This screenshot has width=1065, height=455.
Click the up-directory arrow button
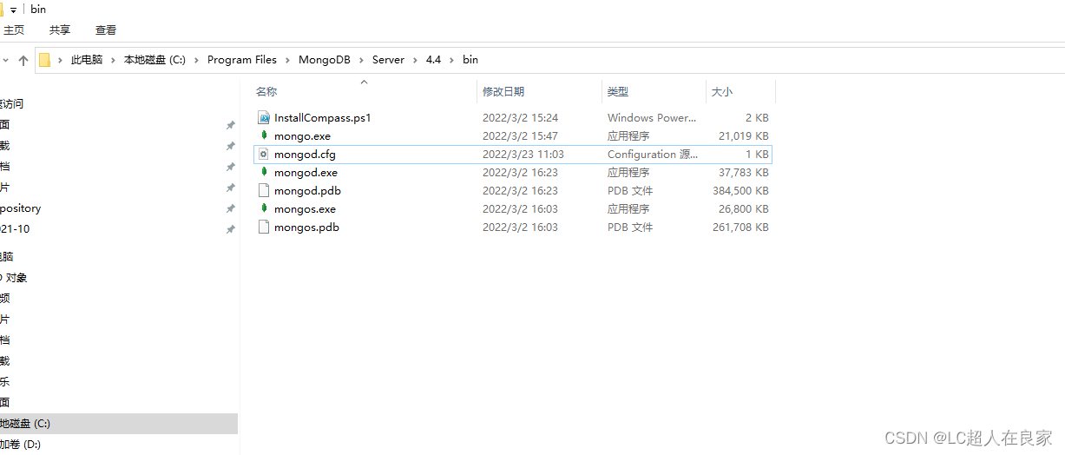click(x=23, y=61)
